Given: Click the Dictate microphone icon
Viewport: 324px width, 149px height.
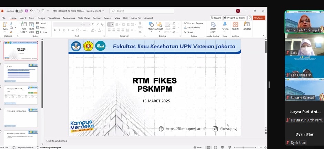Looking at the screenshot, I should pos(225,25).
